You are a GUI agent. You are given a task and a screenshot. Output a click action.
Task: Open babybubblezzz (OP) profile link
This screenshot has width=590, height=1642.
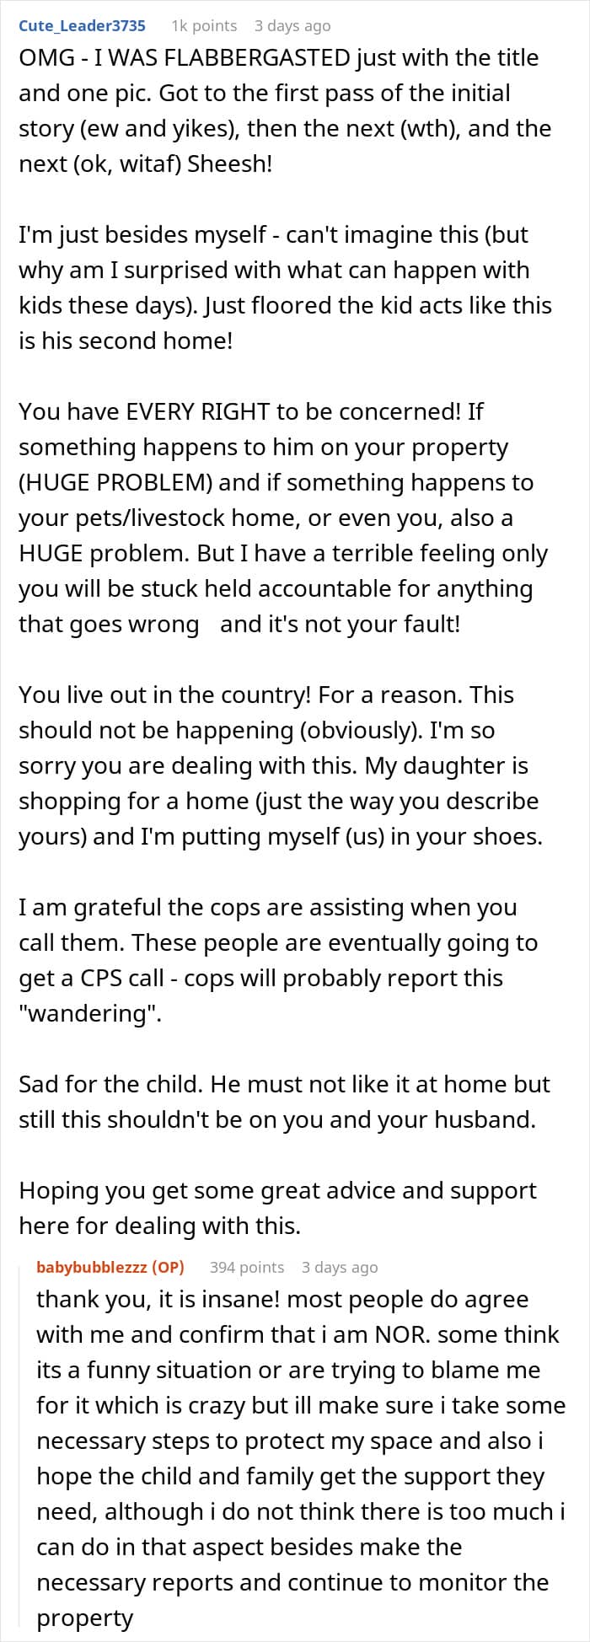110,1267
